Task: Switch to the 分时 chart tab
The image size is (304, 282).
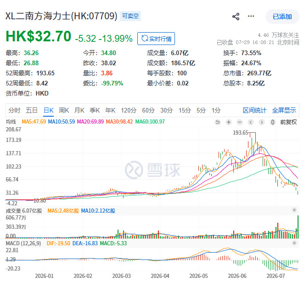Action: (x=14, y=110)
